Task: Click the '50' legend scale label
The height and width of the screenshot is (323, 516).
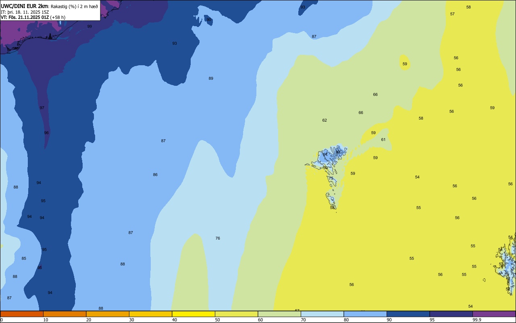Action: (x=217, y=320)
